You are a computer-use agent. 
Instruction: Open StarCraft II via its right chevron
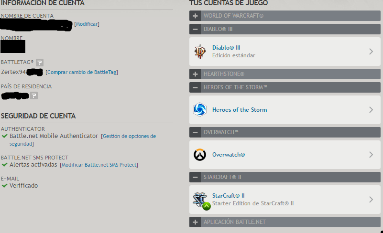371,200
